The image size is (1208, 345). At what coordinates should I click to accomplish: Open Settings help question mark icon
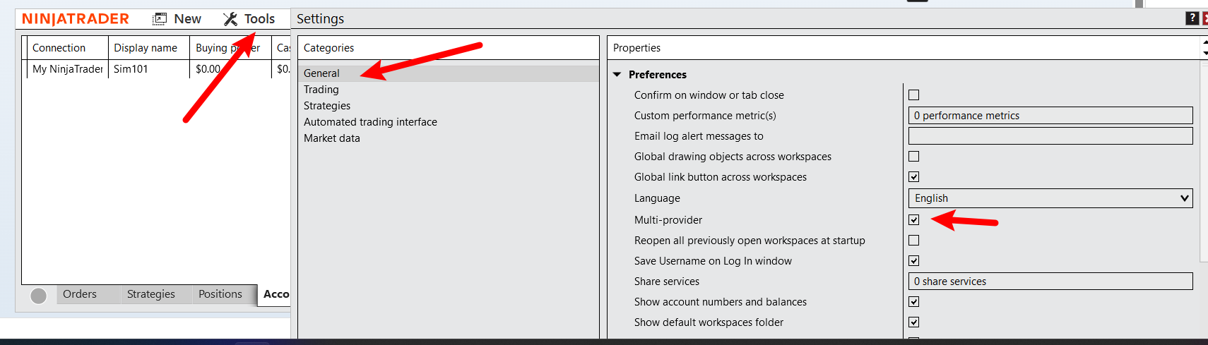[1192, 18]
